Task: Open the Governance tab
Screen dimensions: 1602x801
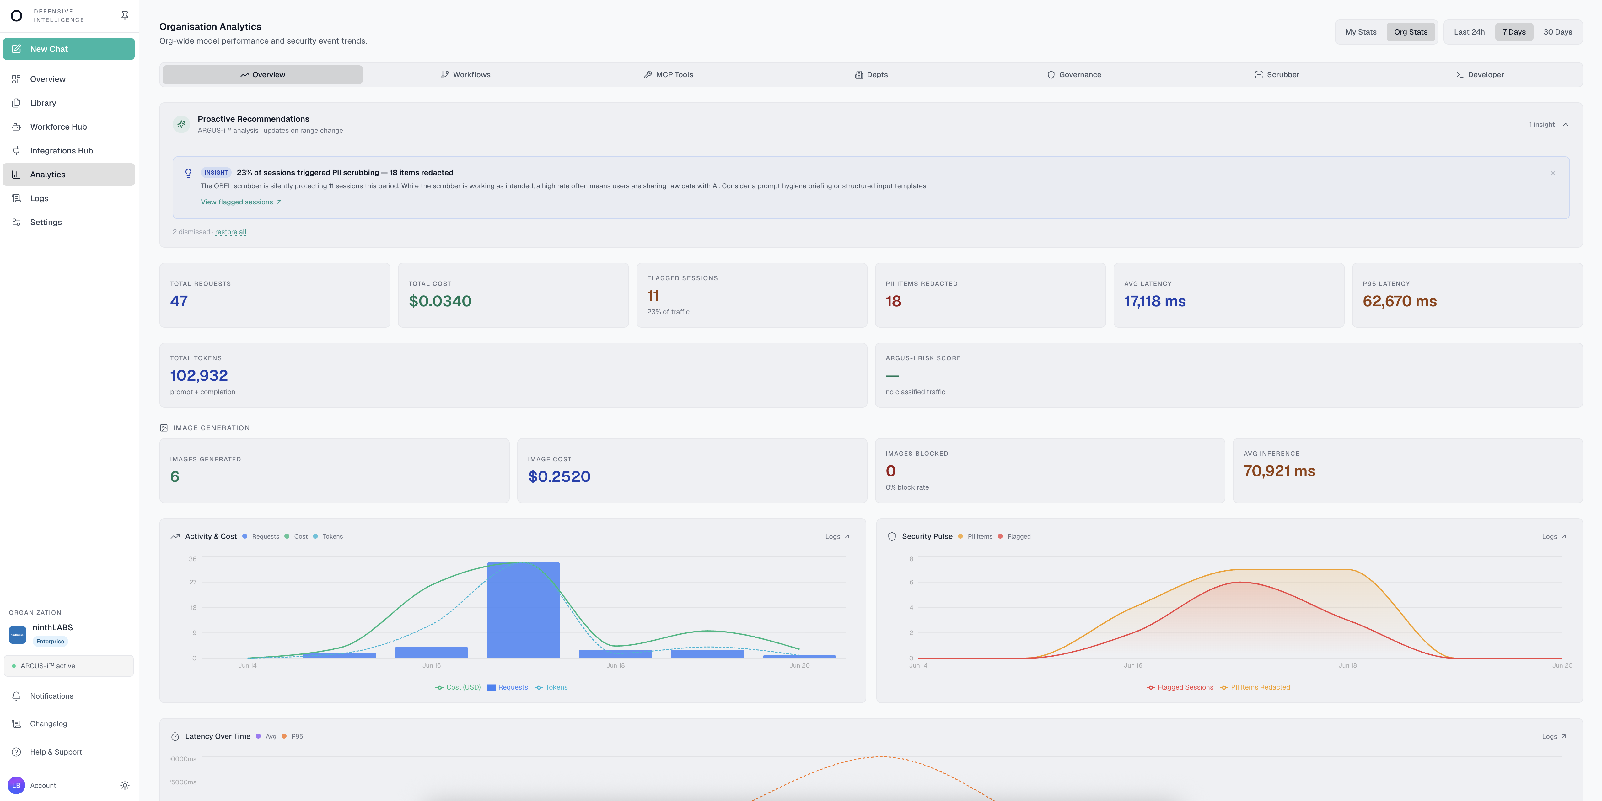Action: pos(1074,75)
